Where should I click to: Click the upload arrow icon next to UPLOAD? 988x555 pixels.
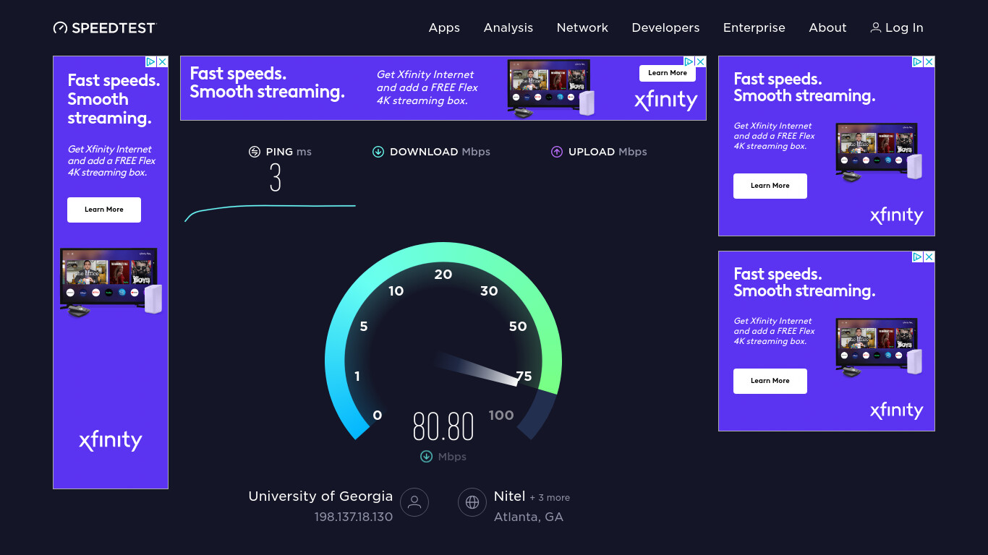tap(557, 152)
